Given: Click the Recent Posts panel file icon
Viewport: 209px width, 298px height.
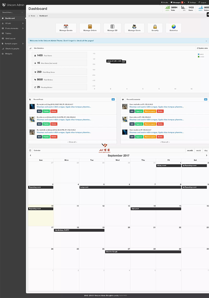Looking at the screenshot, I should coord(30,100).
